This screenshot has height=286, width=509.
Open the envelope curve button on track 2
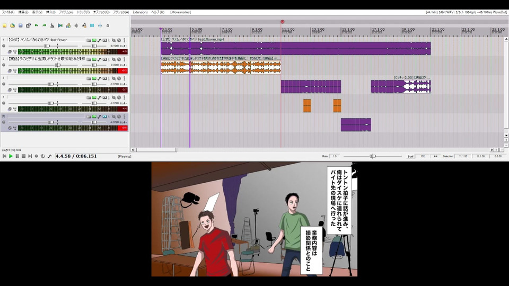click(x=100, y=59)
